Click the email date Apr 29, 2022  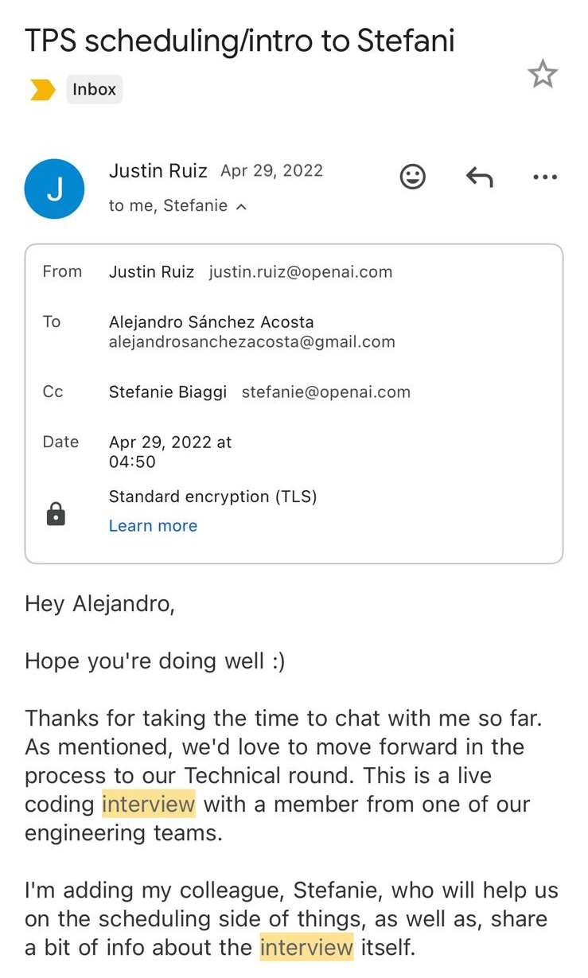[x=271, y=170]
